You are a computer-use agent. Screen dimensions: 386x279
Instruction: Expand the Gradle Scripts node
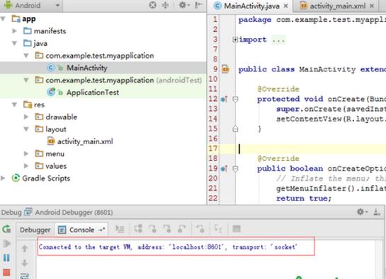[4, 178]
